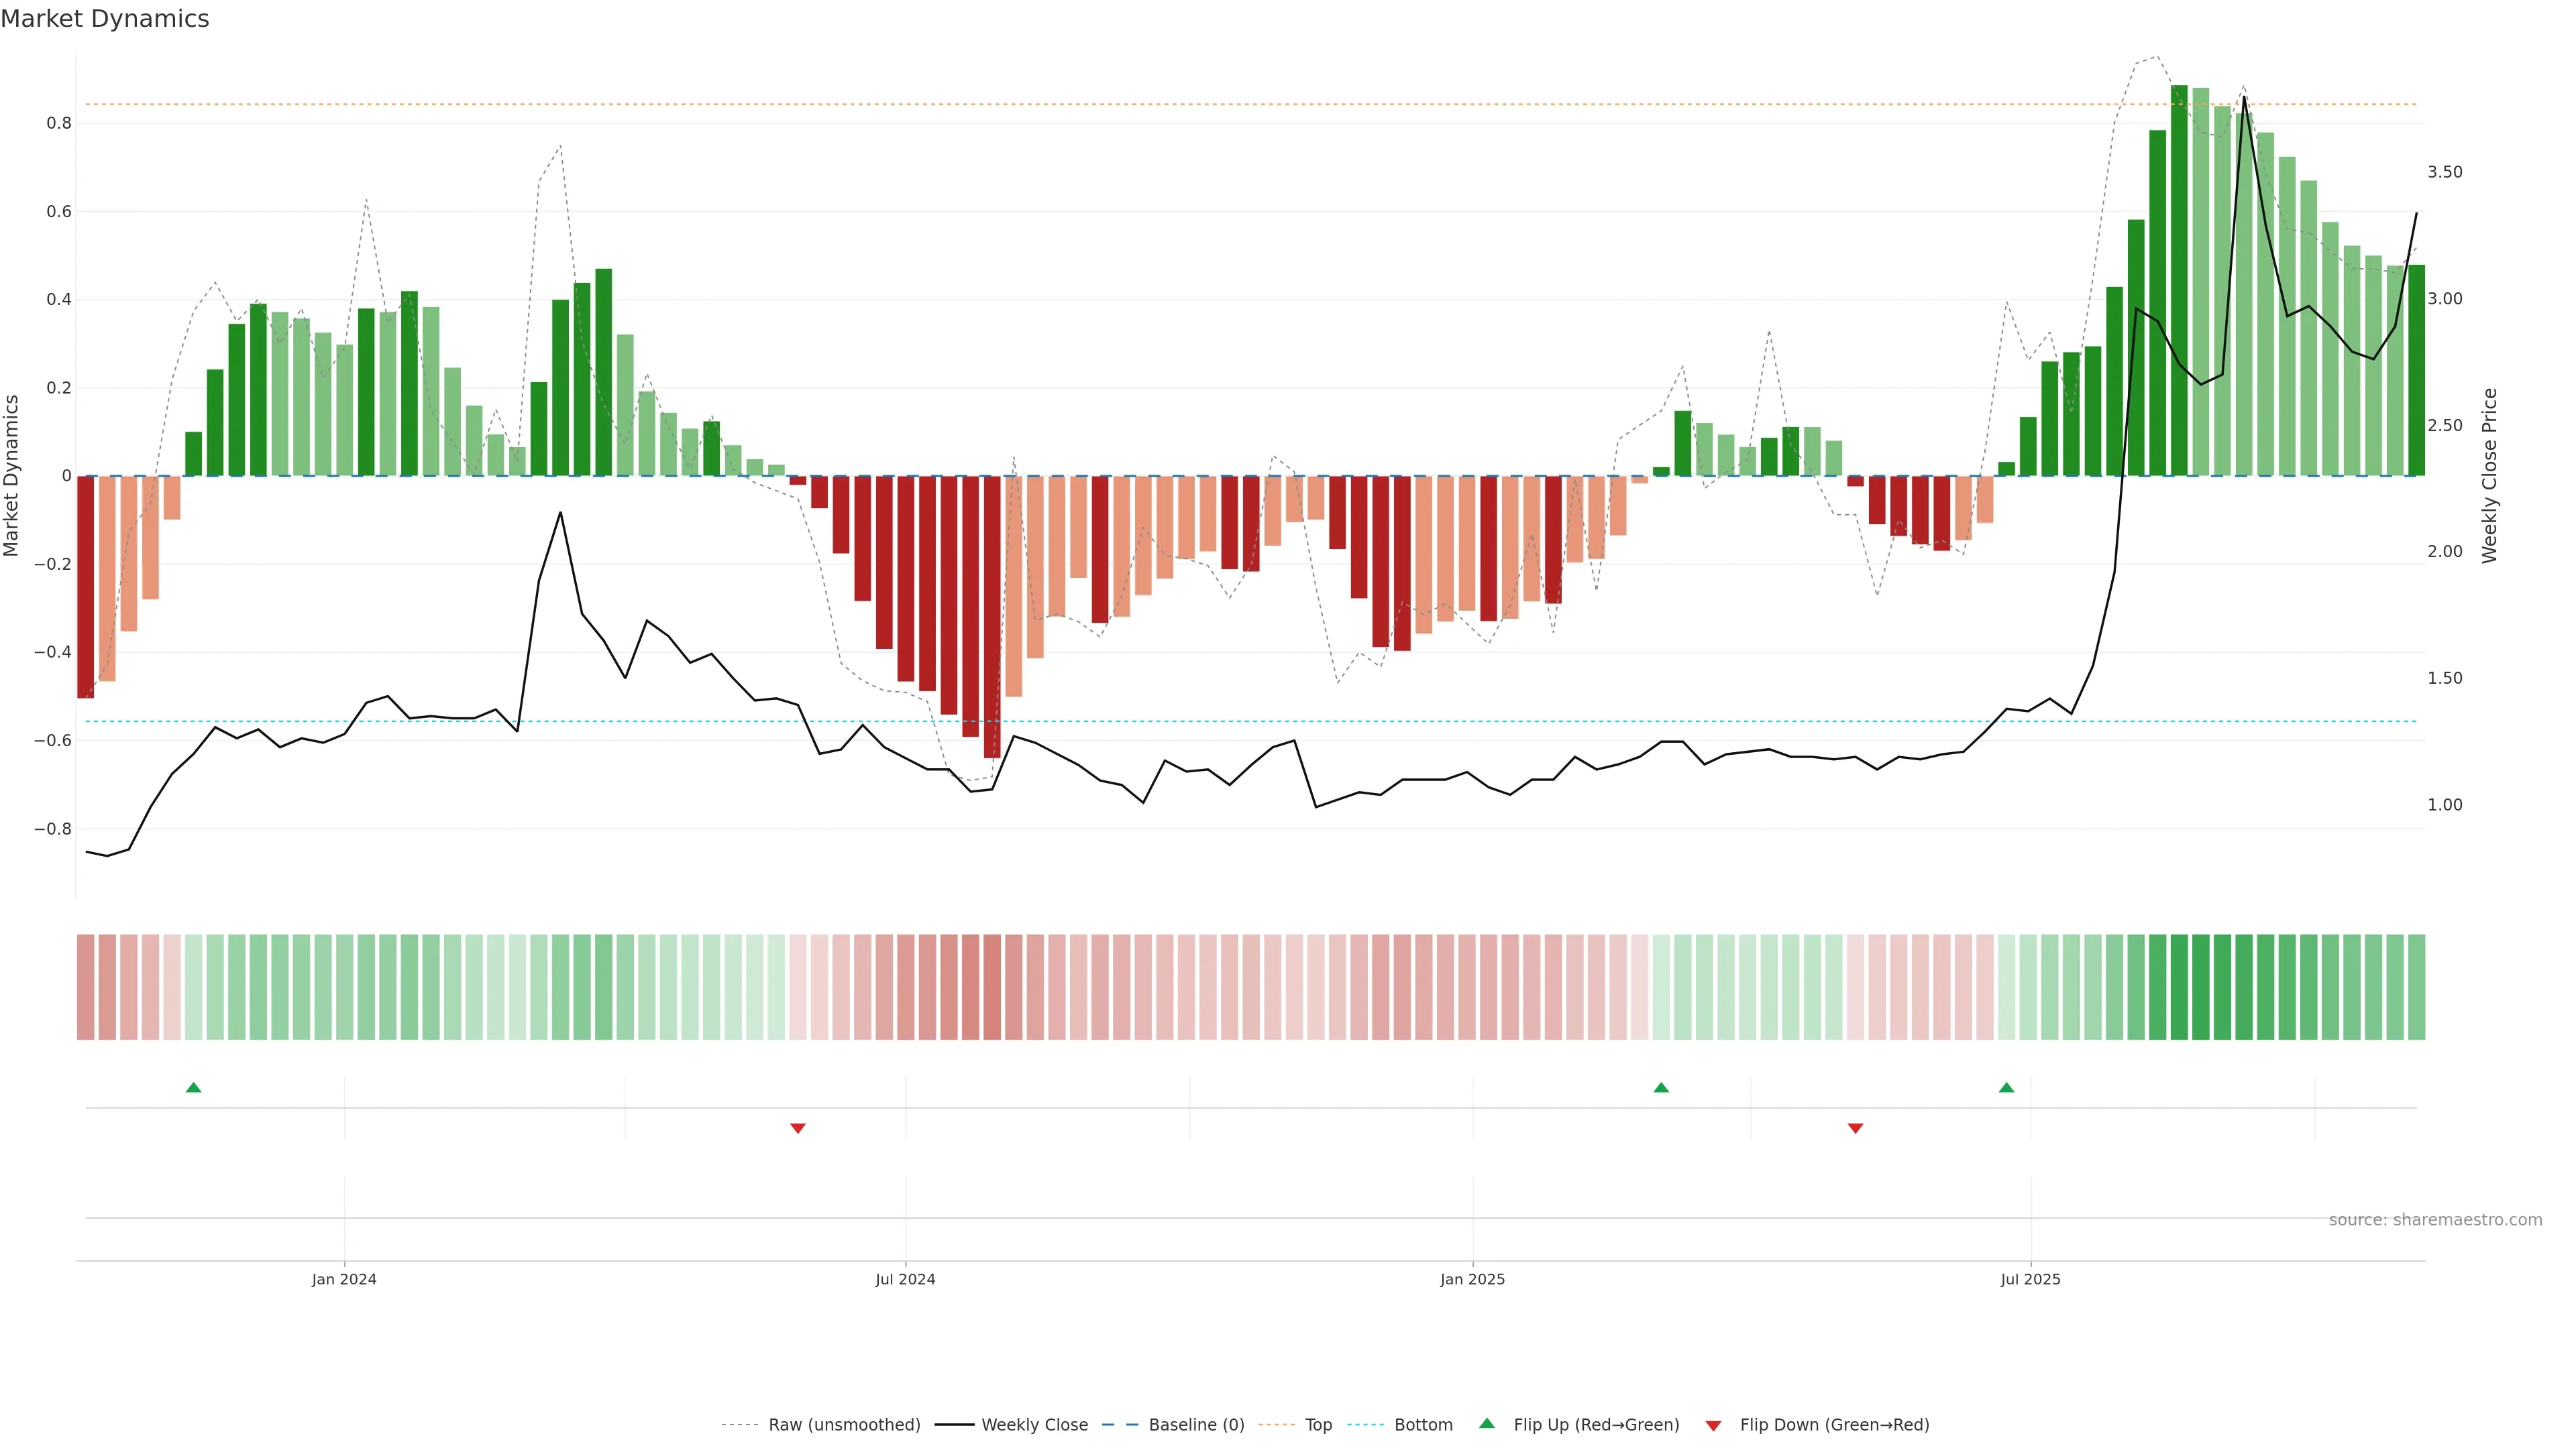Image resolution: width=2576 pixels, height=1448 pixels.
Task: Click the Jan 2025 x-axis label
Action: point(1472,1279)
